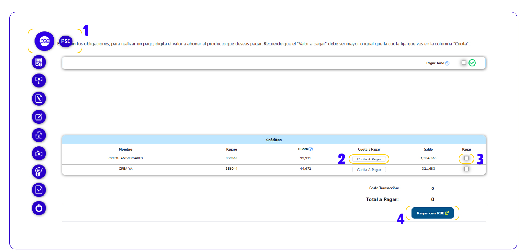Open the money bag sidebar icon
The image size is (528, 252).
(39, 135)
